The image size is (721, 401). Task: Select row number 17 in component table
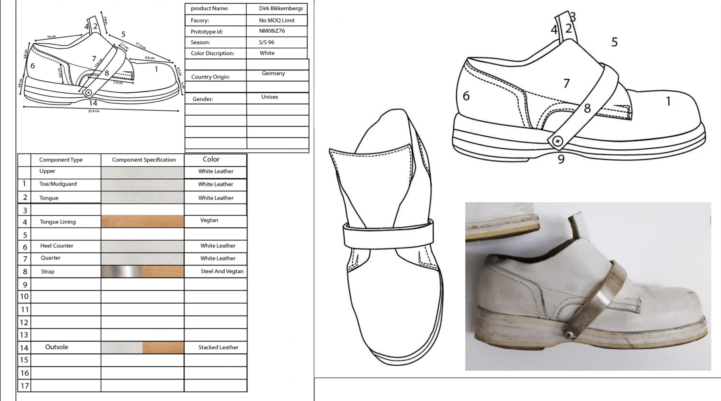[25, 386]
